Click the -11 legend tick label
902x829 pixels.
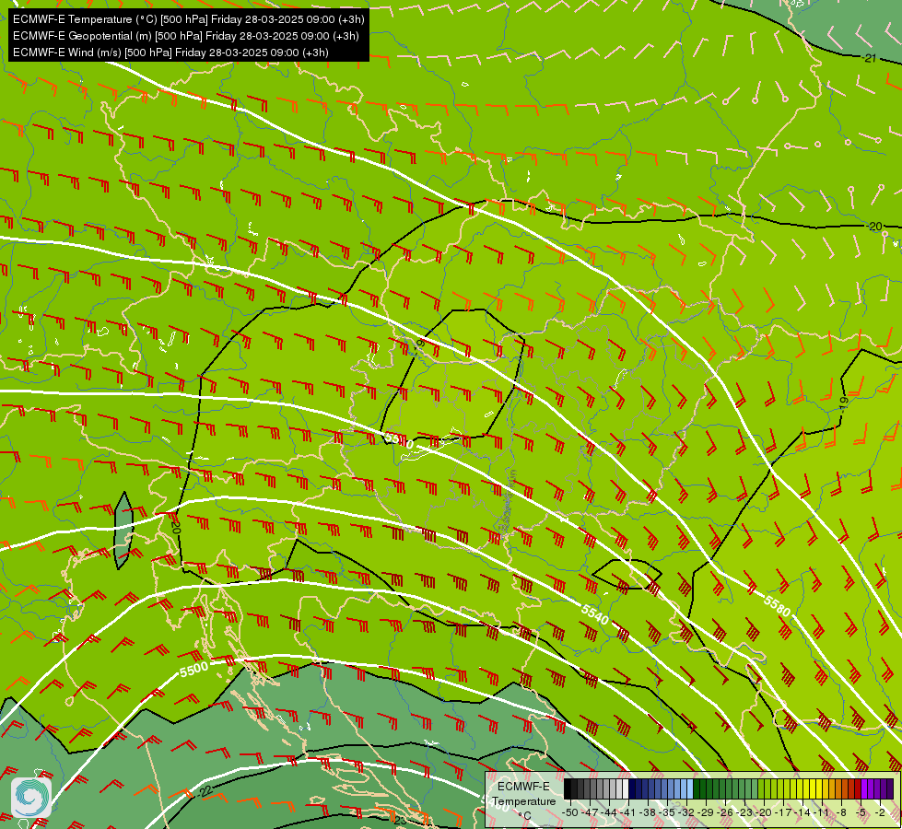click(x=822, y=812)
